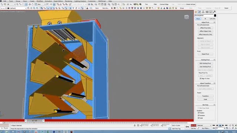The width and height of the screenshot is (237, 133).
Task: Click the object name input field
Action: coord(204,16)
